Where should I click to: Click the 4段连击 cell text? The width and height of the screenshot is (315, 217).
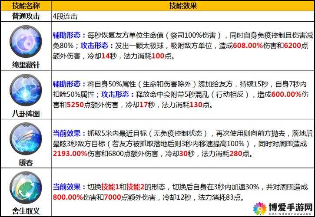[x=65, y=16]
